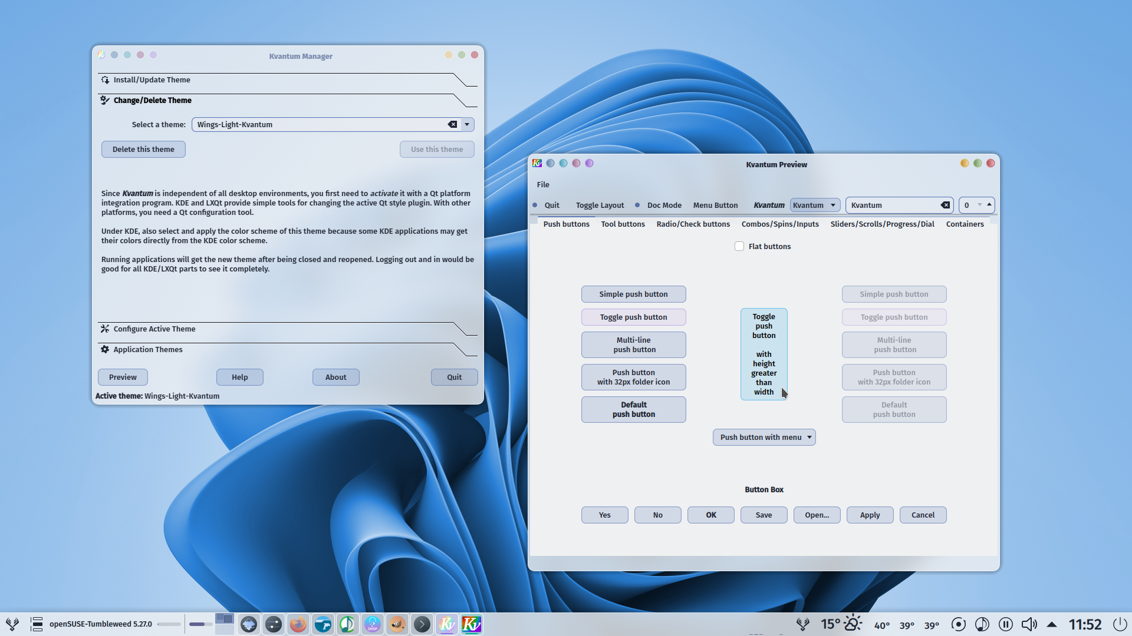
Task: Click the pause circle tray icon
Action: click(x=1006, y=624)
